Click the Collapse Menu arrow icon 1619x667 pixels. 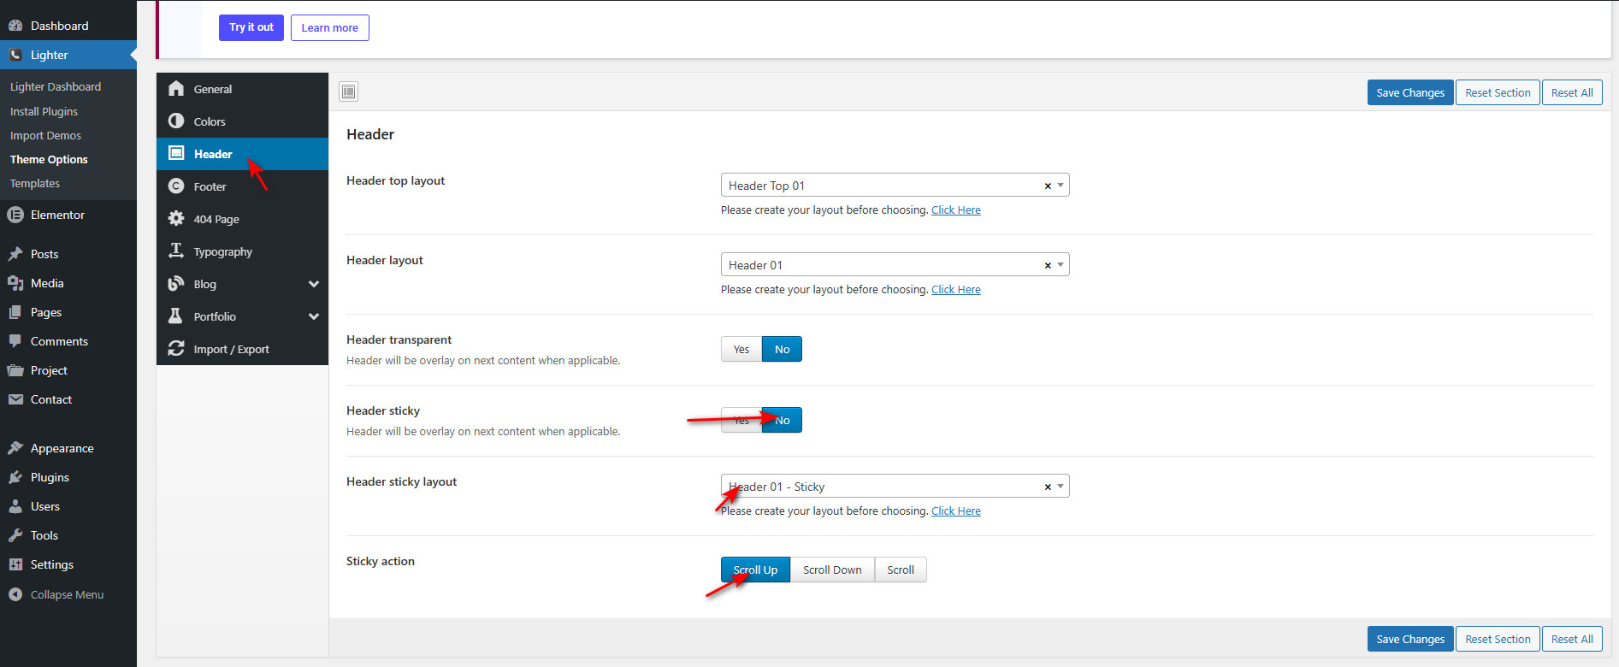coord(15,594)
